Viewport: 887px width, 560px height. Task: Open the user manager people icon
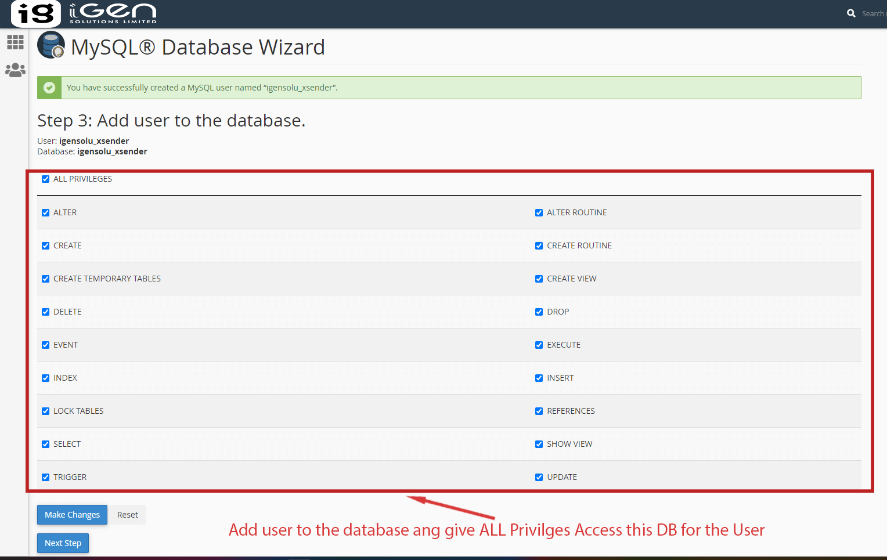(x=15, y=70)
